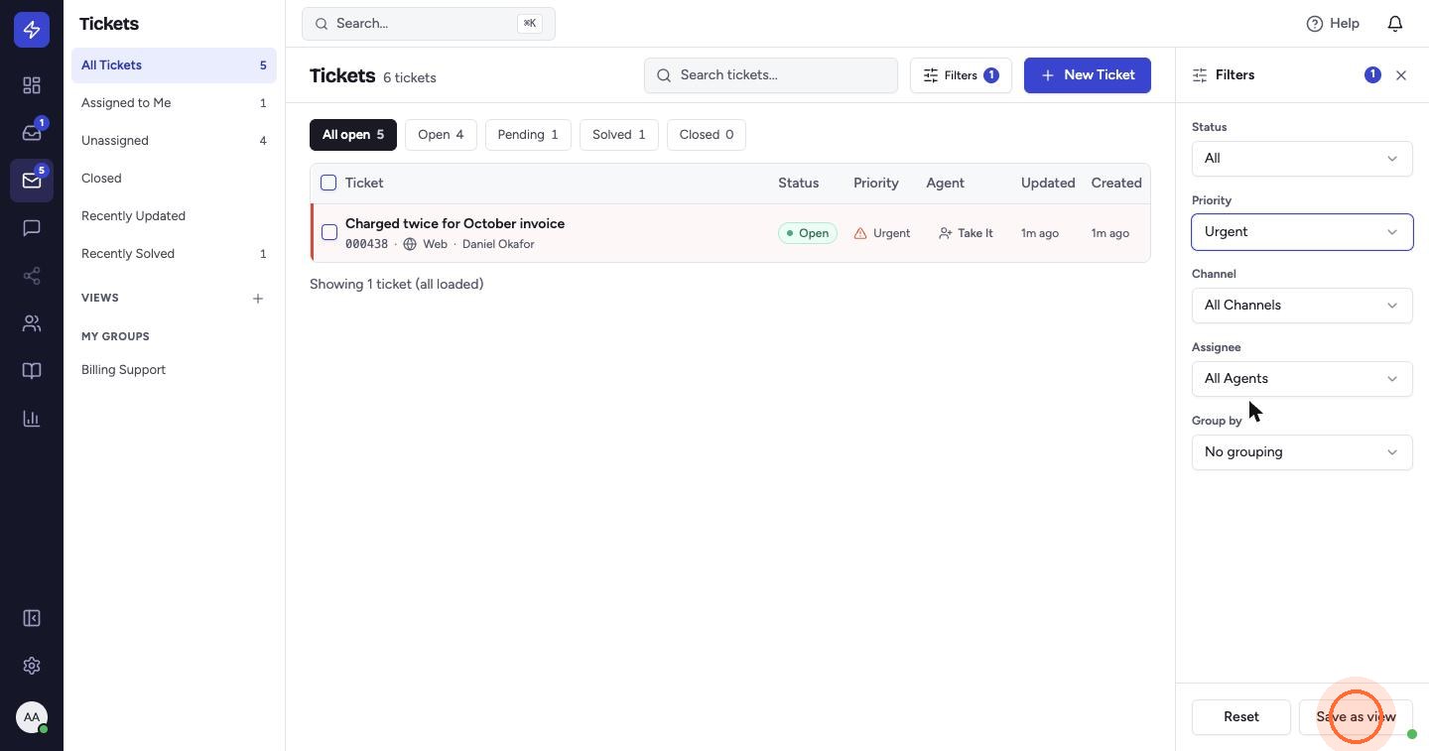The image size is (1429, 751).
Task: Open the inbox icon with badge 1
Action: 32,133
